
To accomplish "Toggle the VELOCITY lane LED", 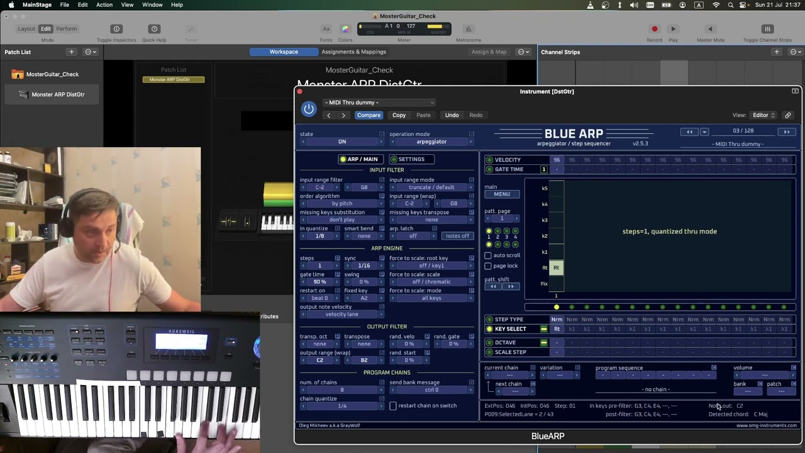I will 489,160.
